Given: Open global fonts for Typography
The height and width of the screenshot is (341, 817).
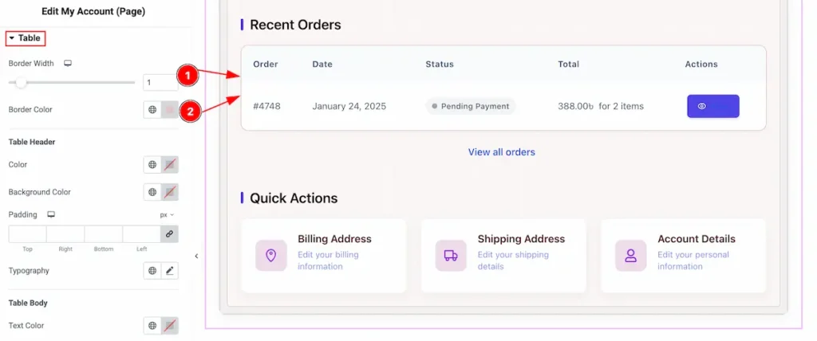Looking at the screenshot, I should pos(152,271).
